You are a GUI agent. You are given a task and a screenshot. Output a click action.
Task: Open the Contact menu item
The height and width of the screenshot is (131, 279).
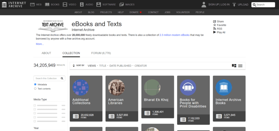click(x=153, y=12)
